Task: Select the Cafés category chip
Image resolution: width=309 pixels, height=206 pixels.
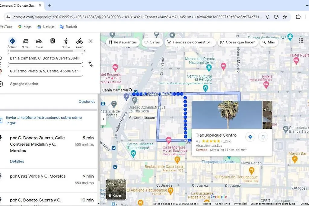Action: (152, 42)
